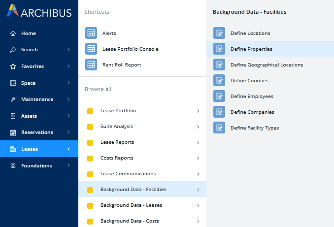Open the Assets navigation item
Screen dimensions: 334x227
click(x=29, y=116)
